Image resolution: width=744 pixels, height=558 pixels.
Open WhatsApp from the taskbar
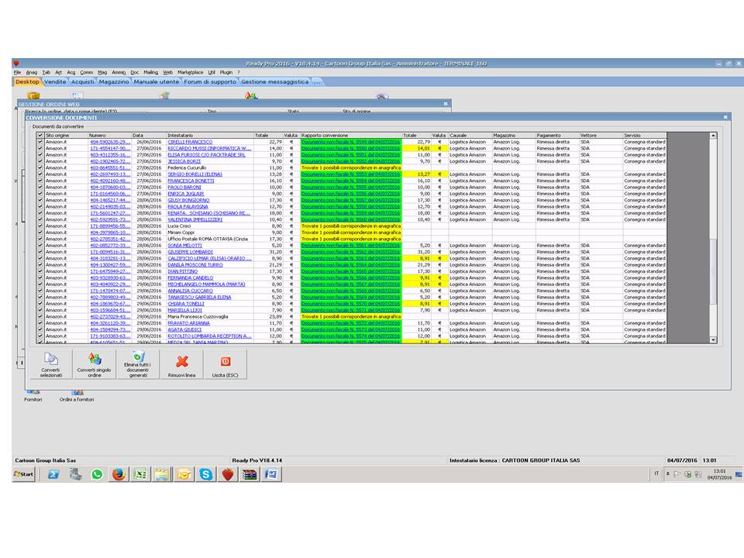[x=97, y=474]
